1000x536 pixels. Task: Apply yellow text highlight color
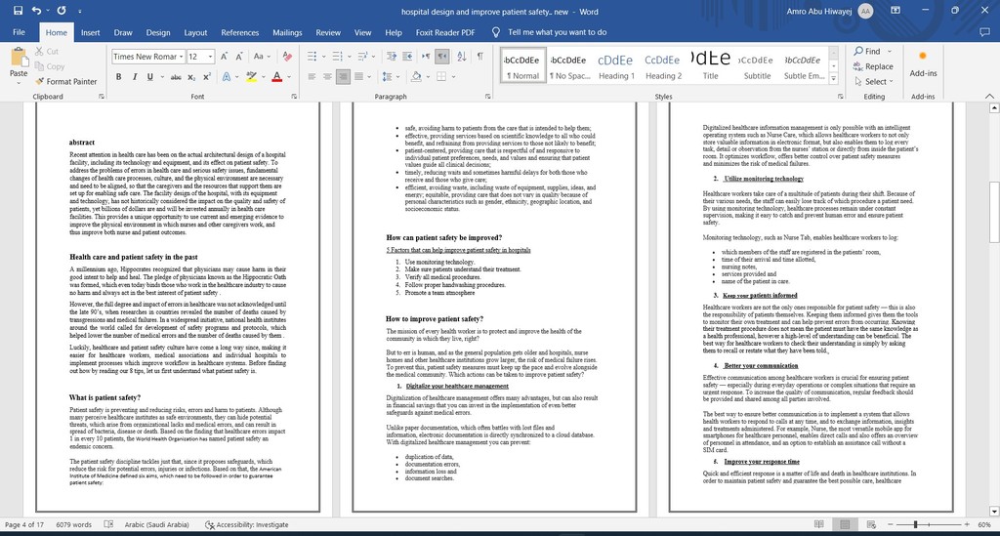pos(251,77)
